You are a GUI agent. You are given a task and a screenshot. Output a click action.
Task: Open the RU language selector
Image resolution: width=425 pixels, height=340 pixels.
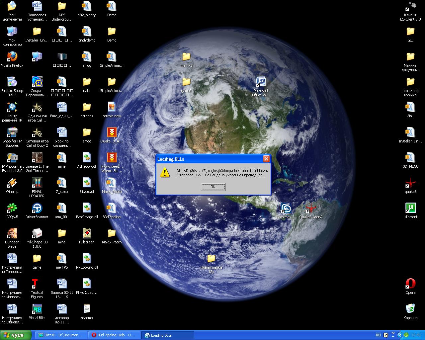[x=378, y=335]
